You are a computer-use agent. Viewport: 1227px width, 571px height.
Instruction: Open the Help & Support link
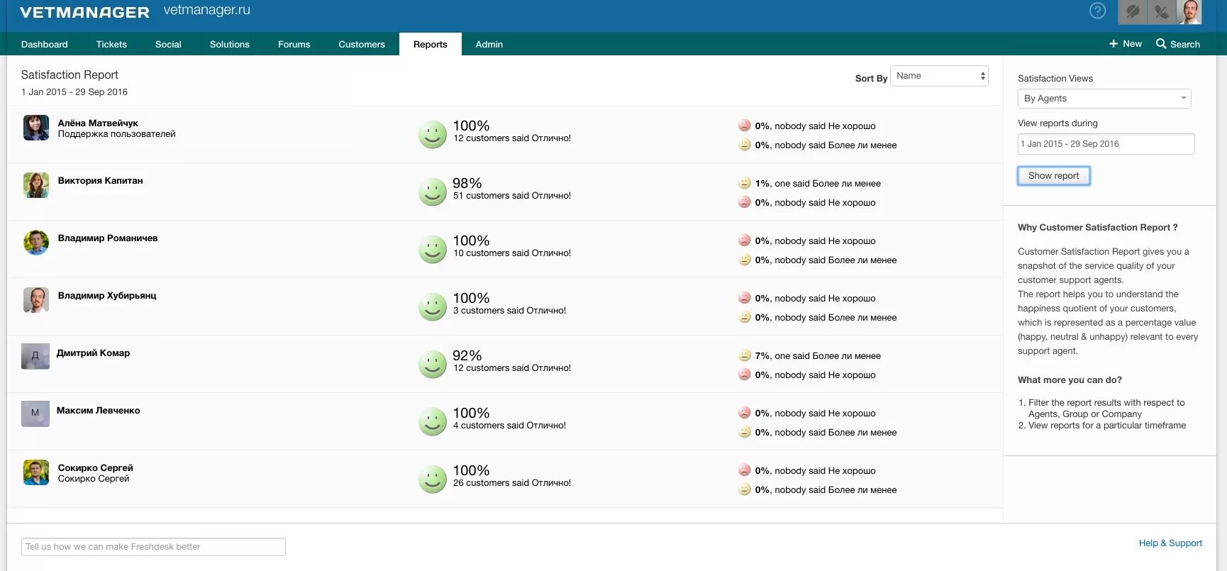(x=1170, y=543)
